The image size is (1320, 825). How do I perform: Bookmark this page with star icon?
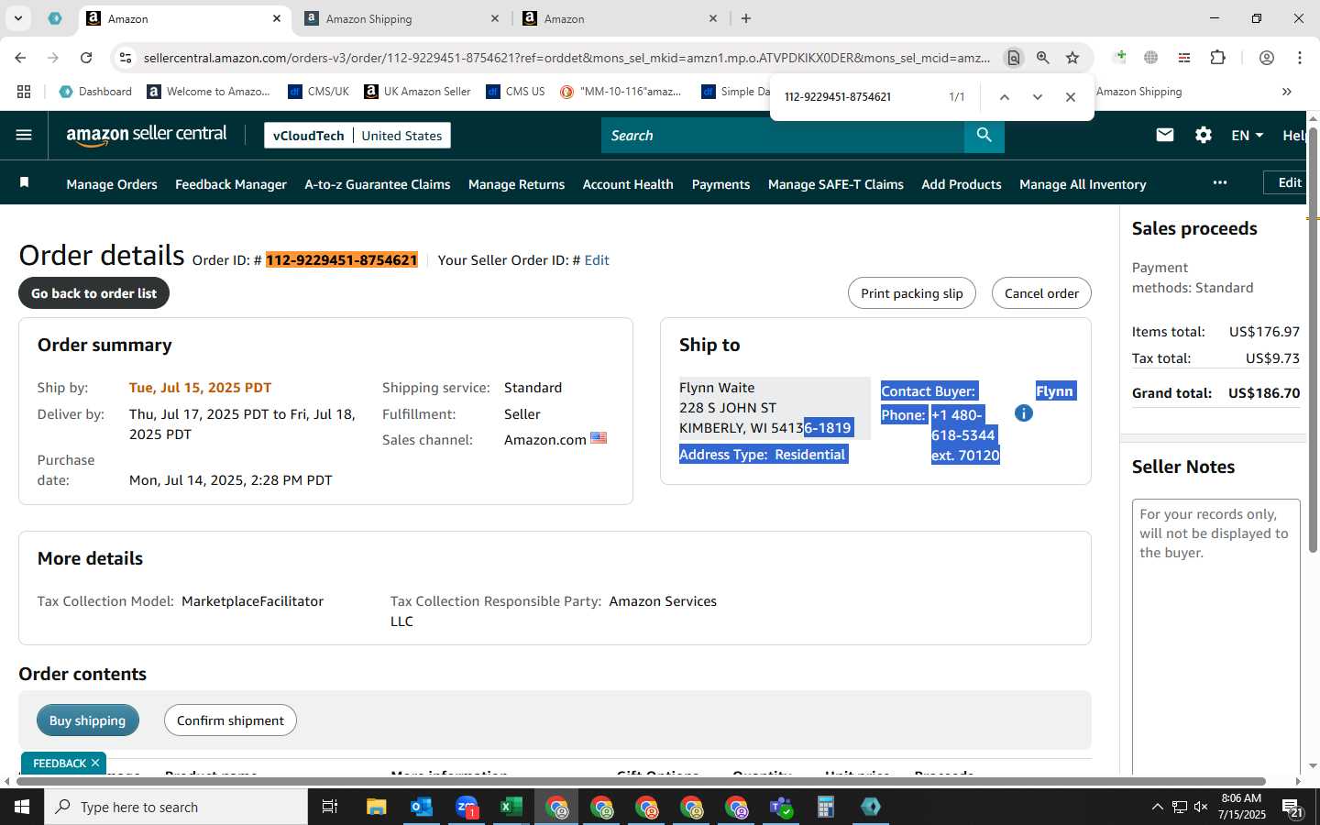[1072, 58]
